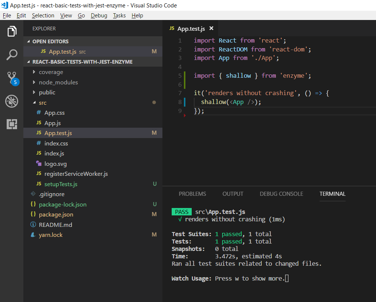Click the unsaved dot next to src folder
Image resolution: width=376 pixels, height=302 pixels.
154,102
